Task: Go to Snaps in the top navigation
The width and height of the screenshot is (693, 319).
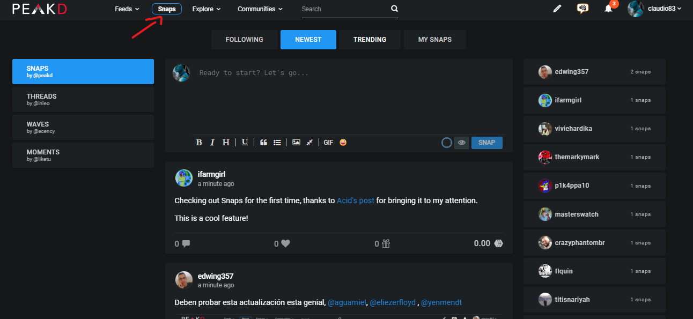Action: coord(167,9)
